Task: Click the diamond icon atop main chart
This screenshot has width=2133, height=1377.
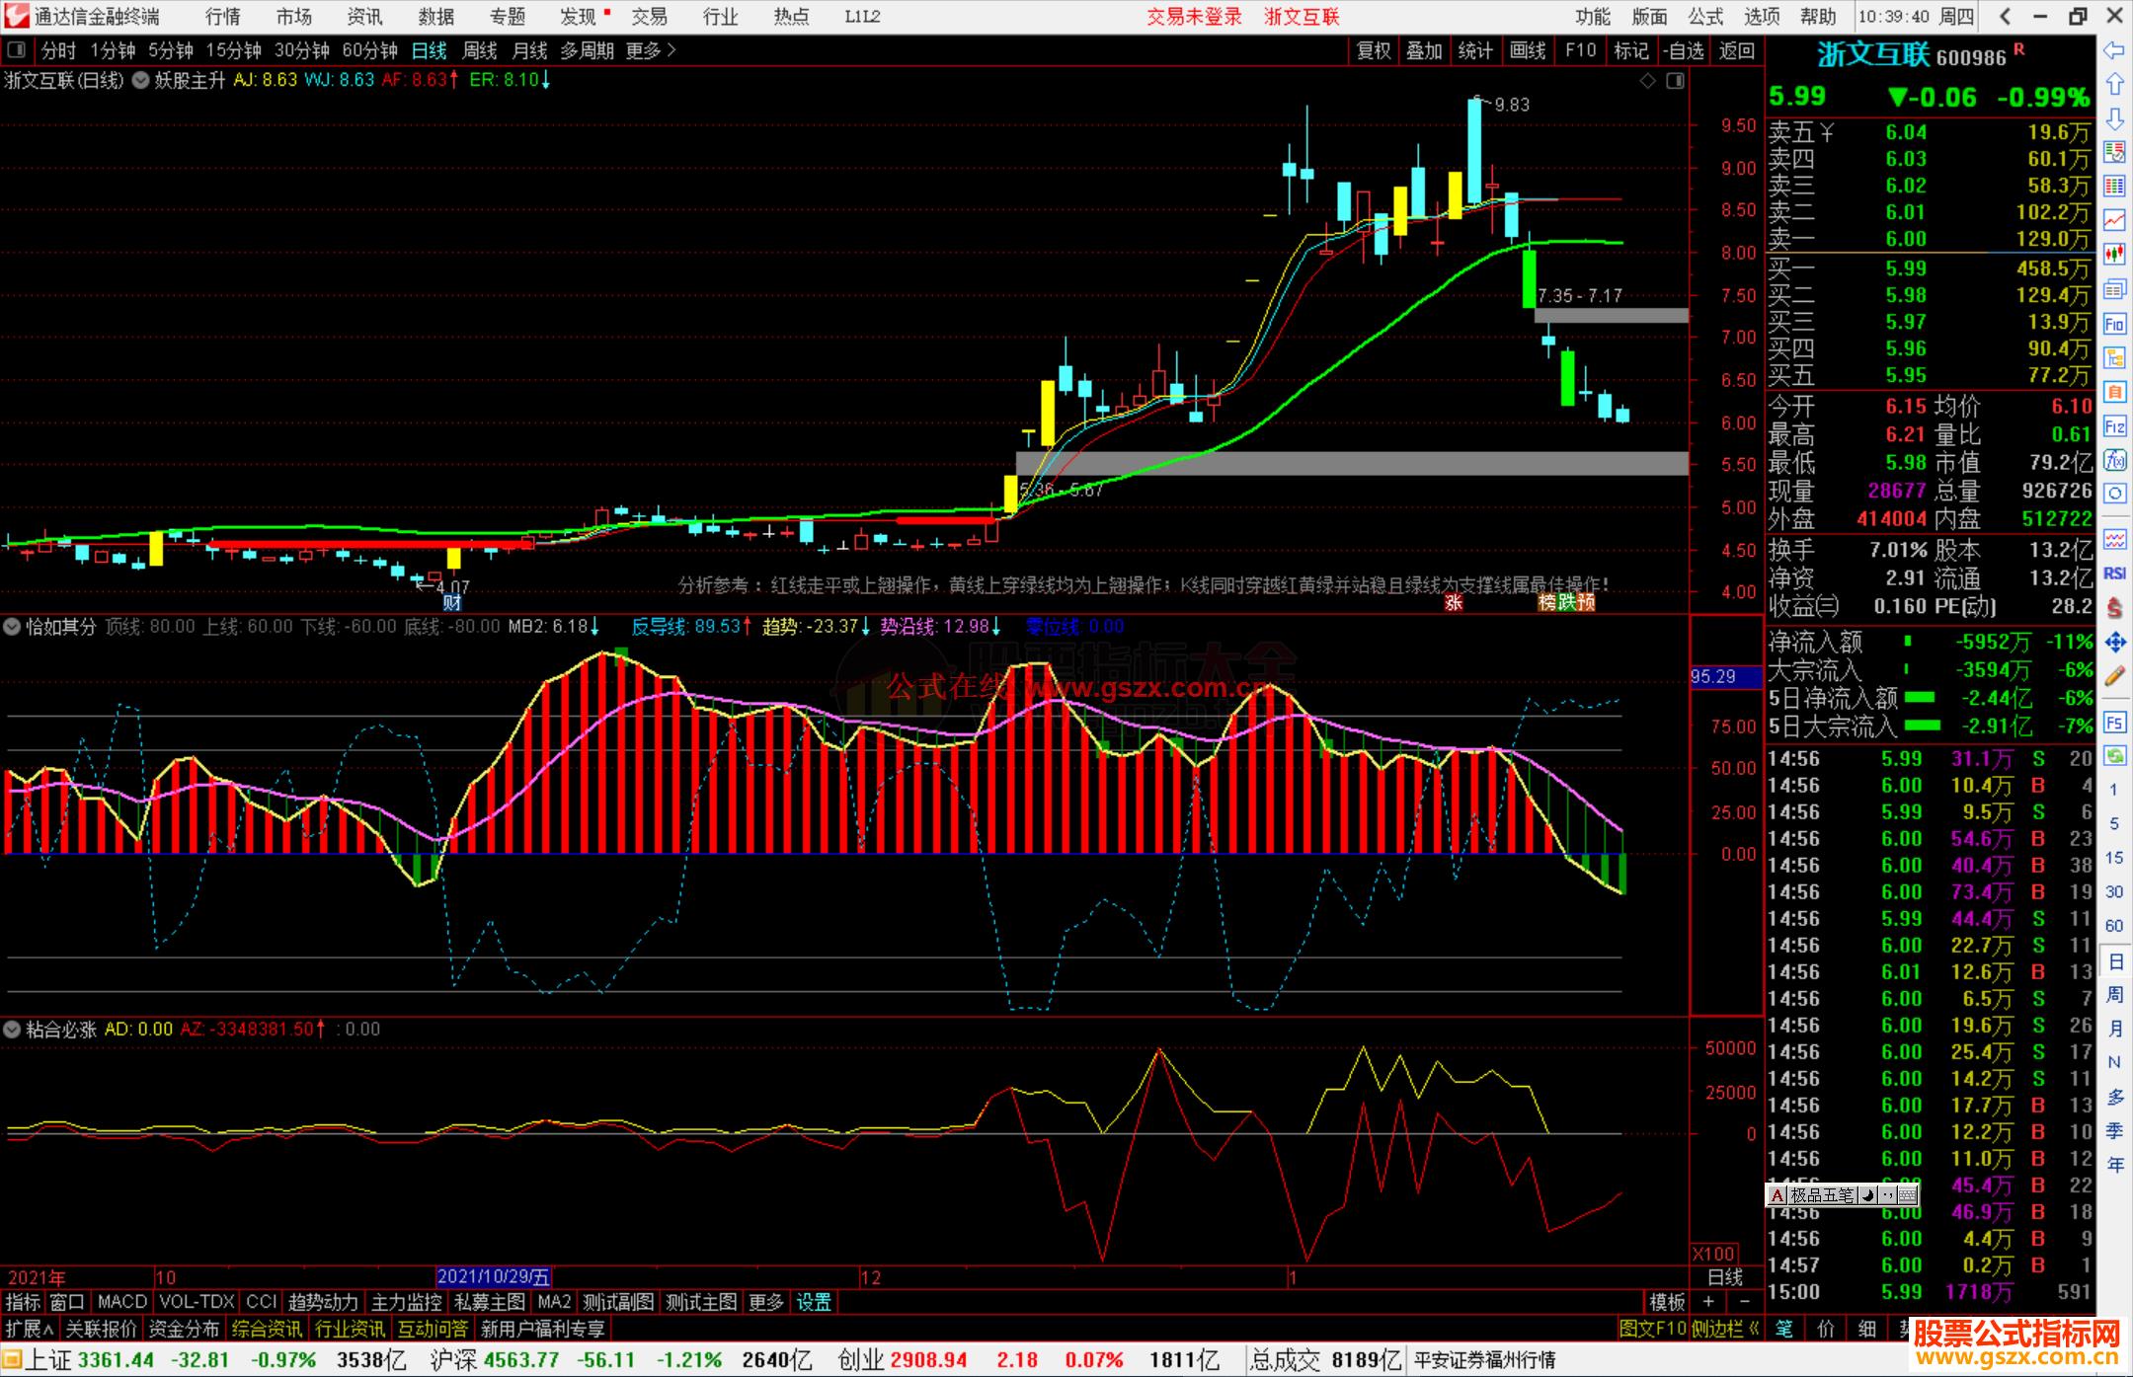Action: pyautogui.click(x=1647, y=81)
